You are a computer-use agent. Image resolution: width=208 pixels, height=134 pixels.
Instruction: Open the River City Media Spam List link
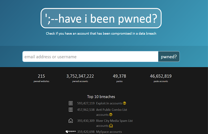coord(114,123)
